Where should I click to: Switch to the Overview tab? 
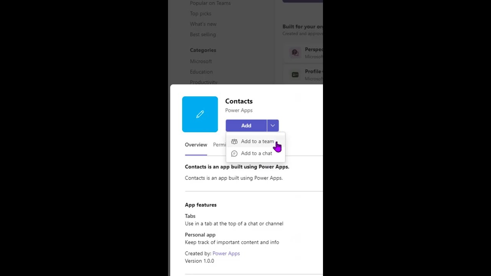click(196, 145)
